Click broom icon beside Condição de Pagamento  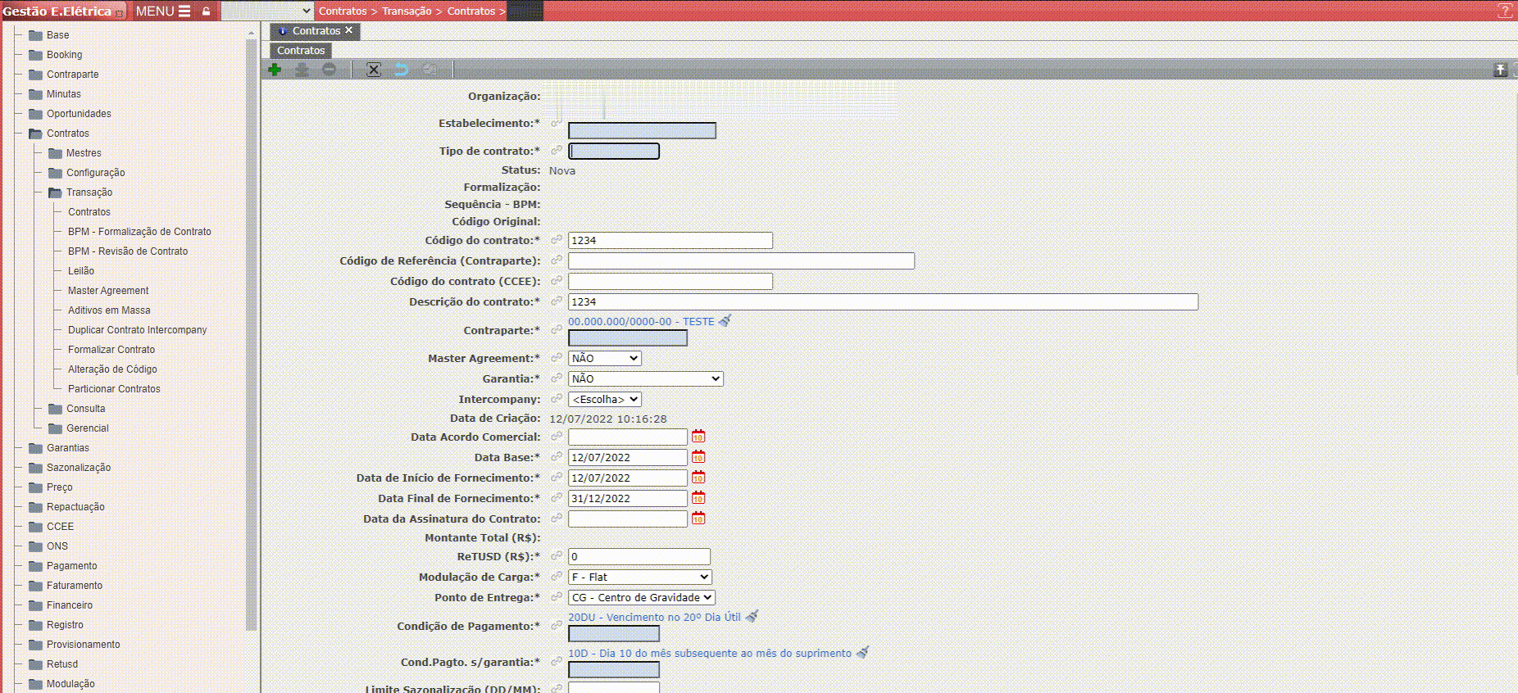752,617
